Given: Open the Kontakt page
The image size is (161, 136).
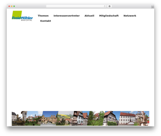Looking at the screenshot, I should coord(45,21).
